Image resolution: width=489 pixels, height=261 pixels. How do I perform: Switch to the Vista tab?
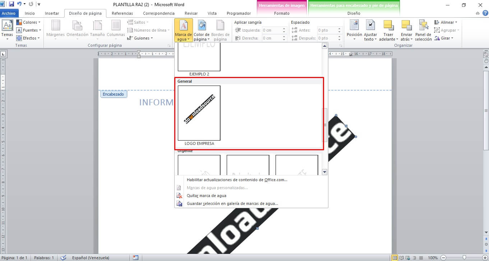(x=212, y=13)
